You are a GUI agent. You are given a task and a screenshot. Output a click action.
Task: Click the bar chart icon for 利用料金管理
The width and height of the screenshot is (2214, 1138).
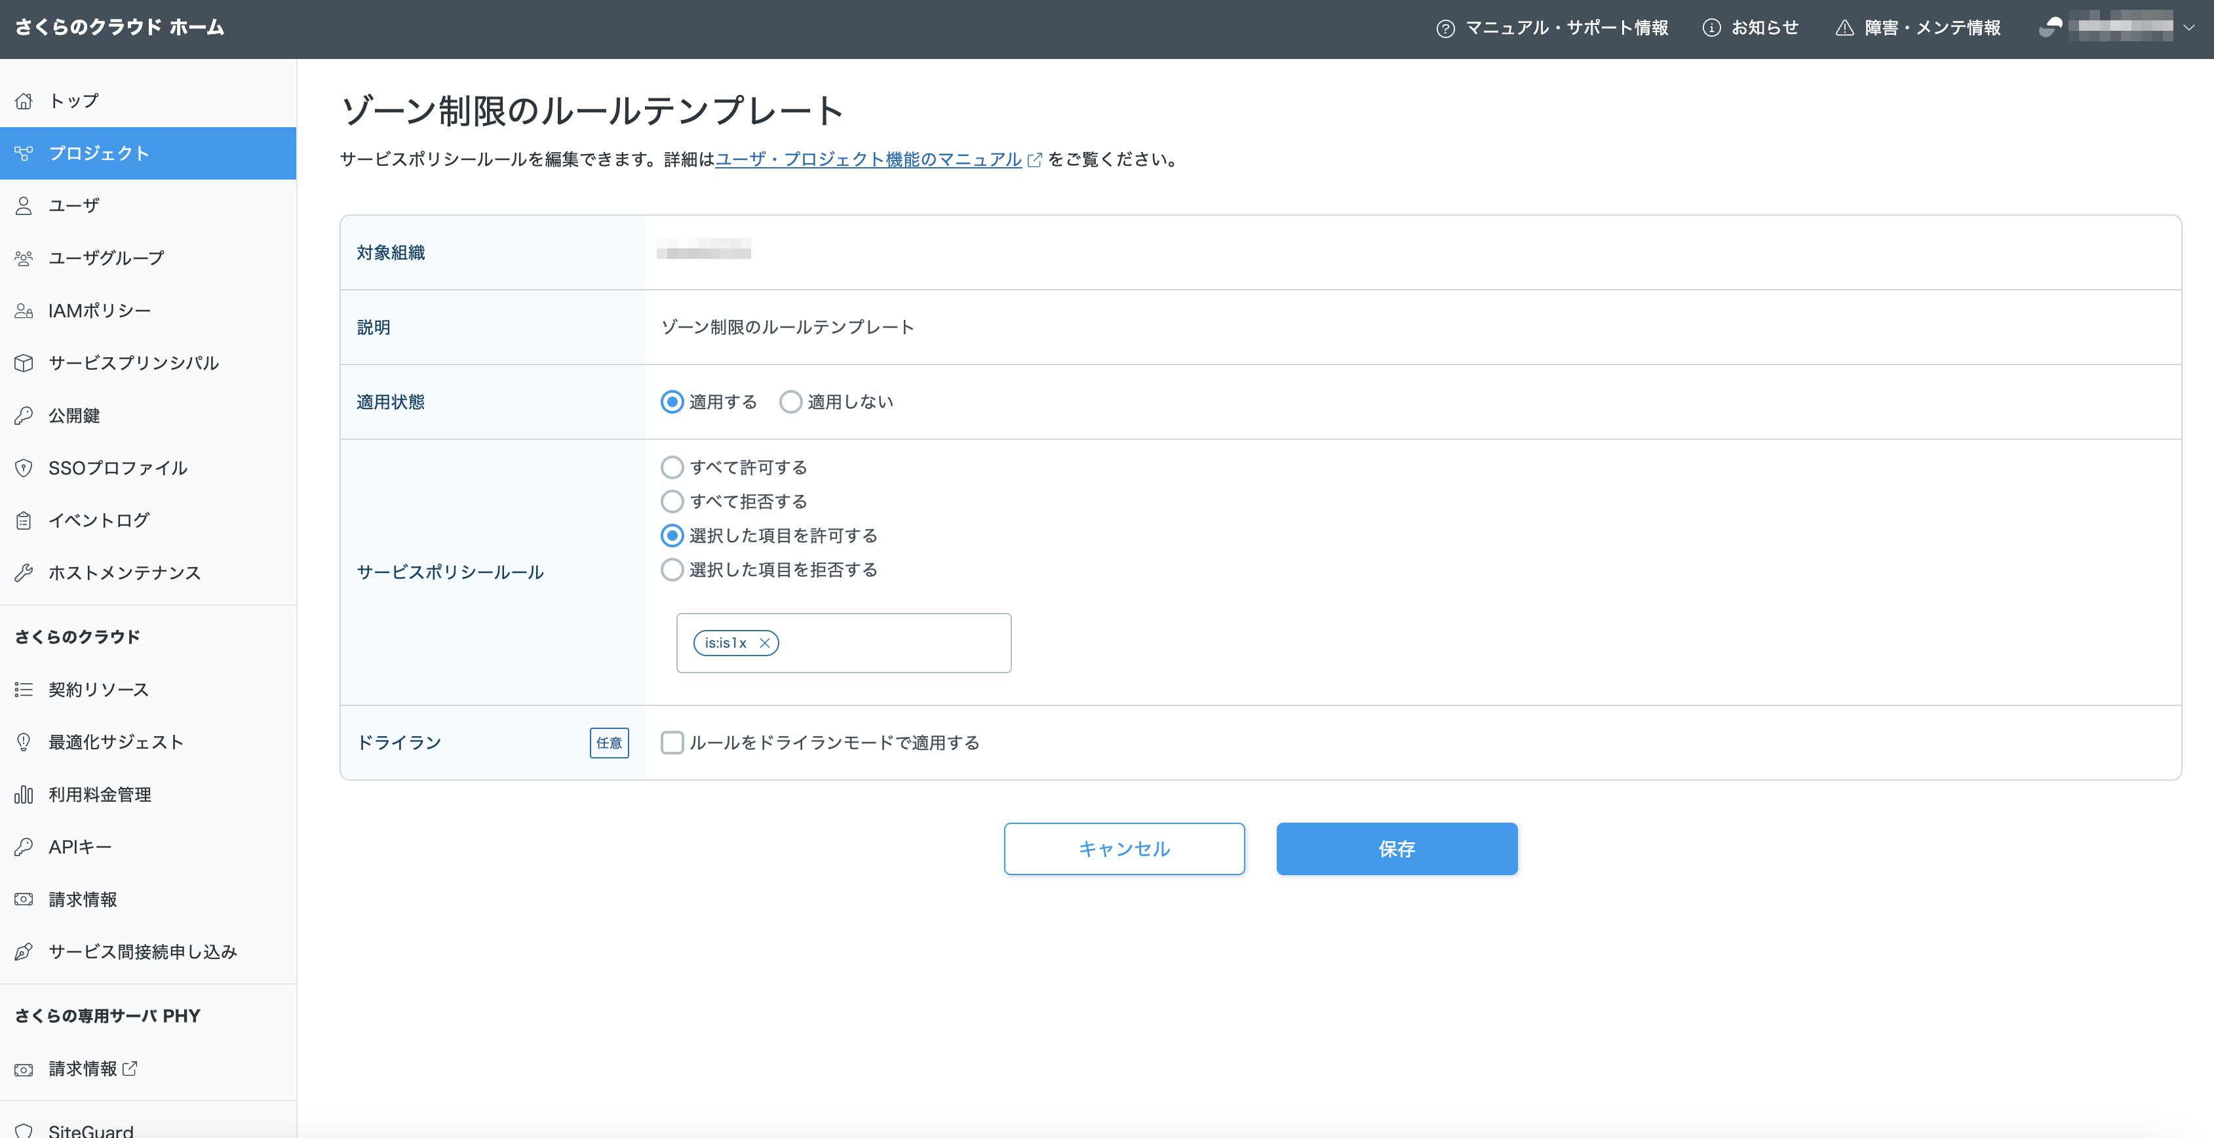[24, 795]
